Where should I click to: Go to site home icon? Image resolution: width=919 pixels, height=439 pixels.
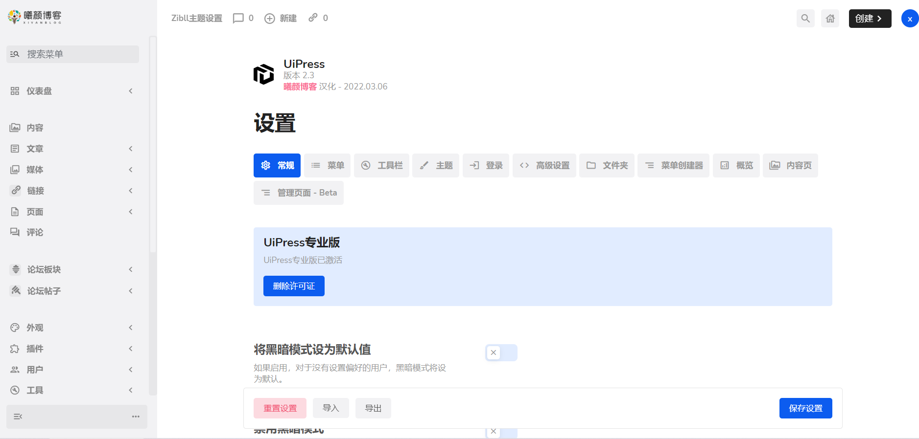click(x=830, y=19)
